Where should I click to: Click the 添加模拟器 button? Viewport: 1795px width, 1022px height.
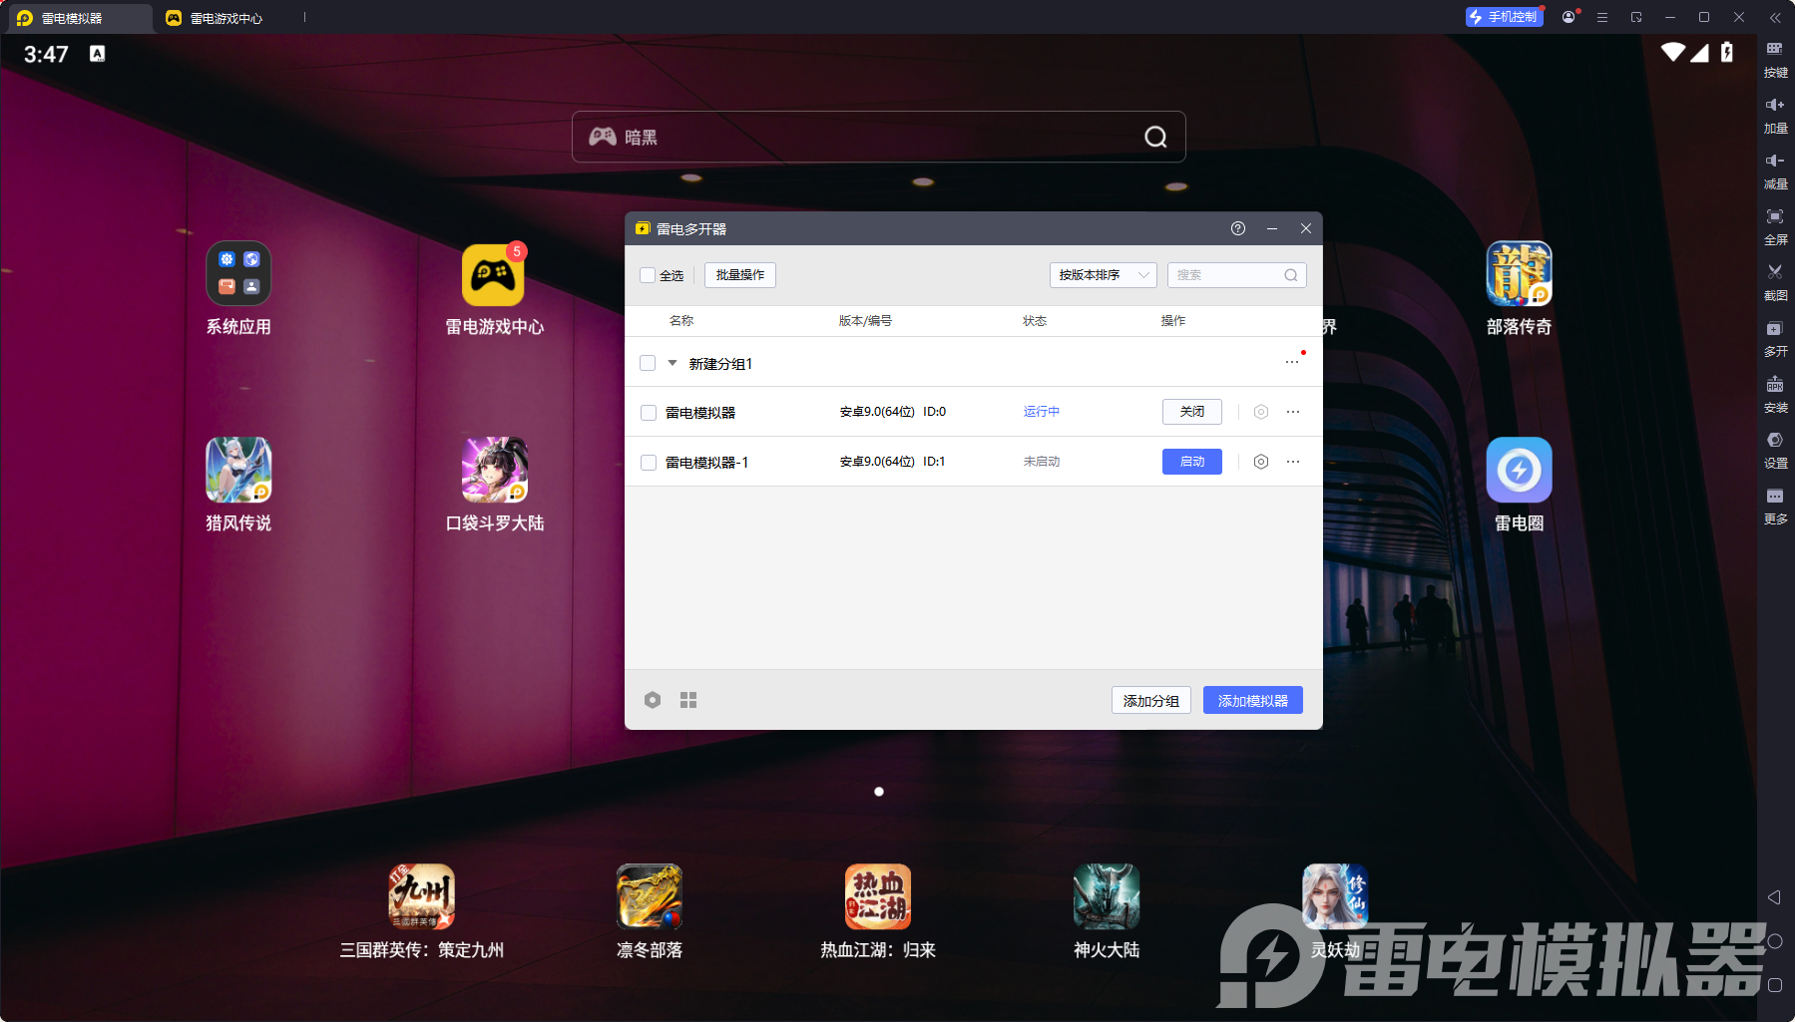(1253, 700)
